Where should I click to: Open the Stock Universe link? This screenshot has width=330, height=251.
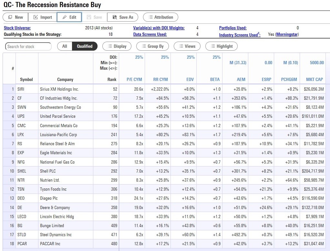point(17,28)
